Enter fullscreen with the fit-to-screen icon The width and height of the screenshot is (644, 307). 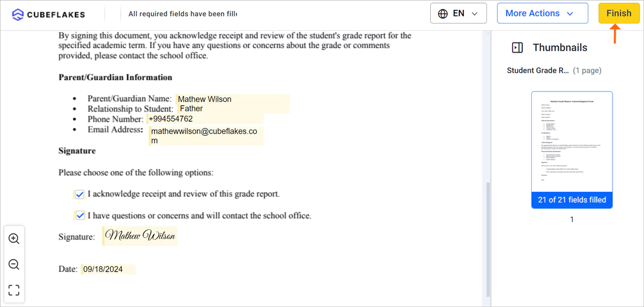[14, 290]
